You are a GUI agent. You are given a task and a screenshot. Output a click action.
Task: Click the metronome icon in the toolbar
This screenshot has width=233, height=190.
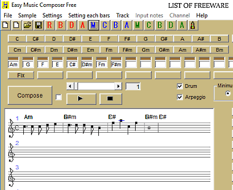(x=193, y=25)
